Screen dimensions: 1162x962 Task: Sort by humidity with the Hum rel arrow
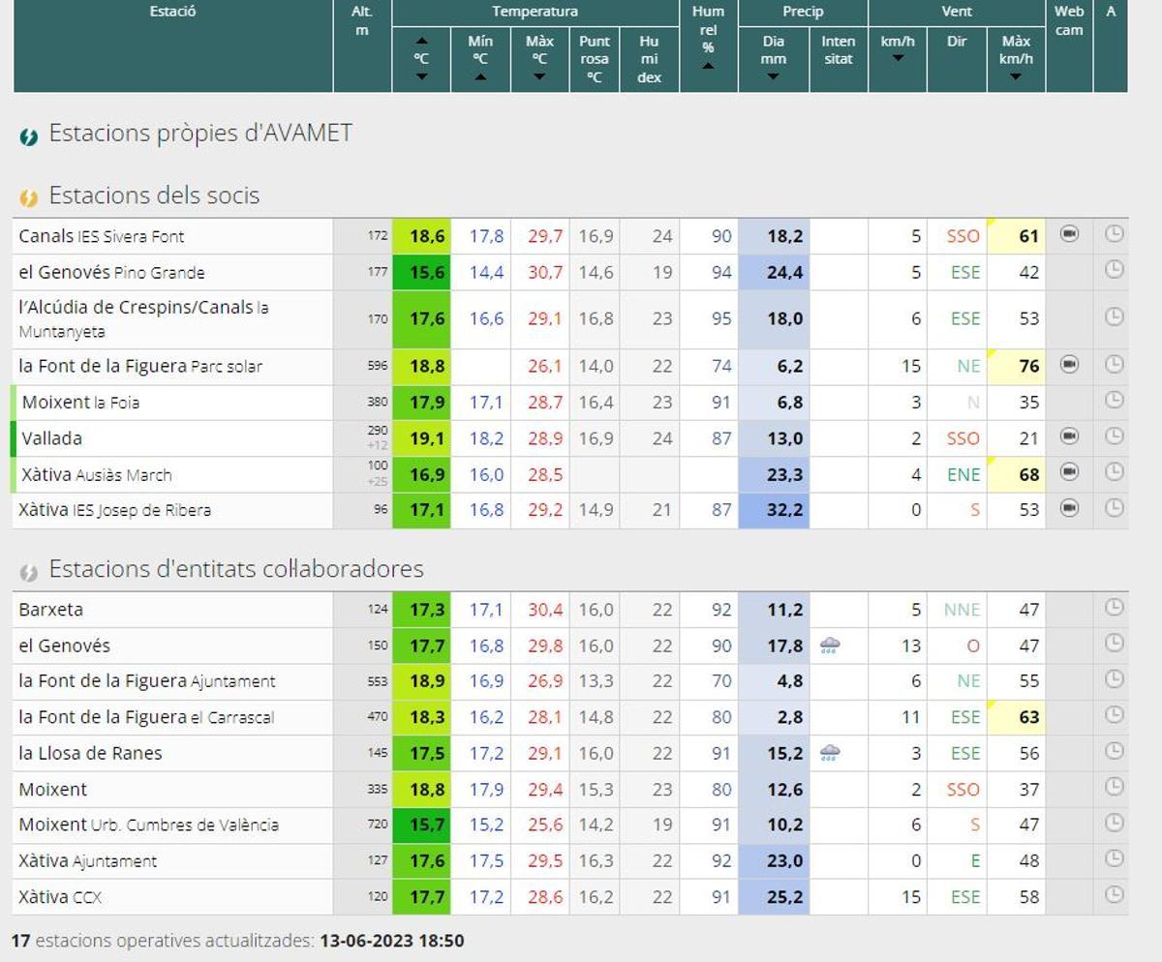[x=709, y=68]
